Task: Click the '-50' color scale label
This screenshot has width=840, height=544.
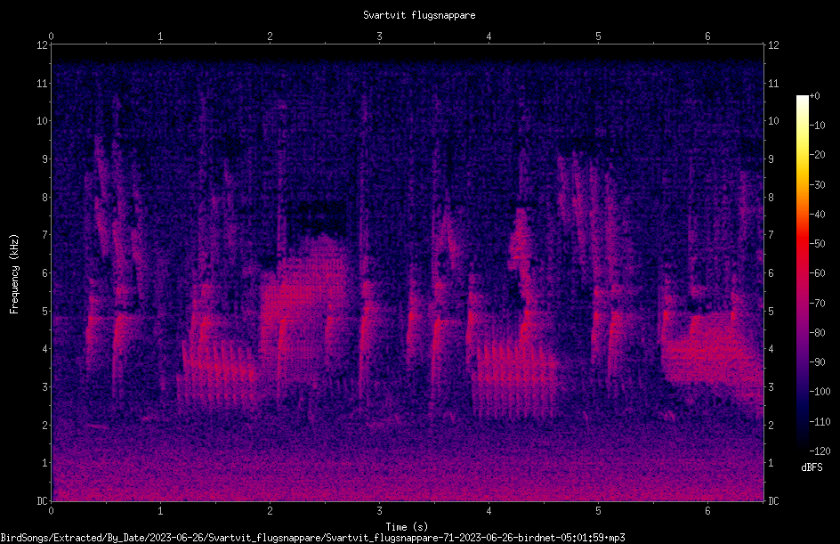Action: click(817, 244)
